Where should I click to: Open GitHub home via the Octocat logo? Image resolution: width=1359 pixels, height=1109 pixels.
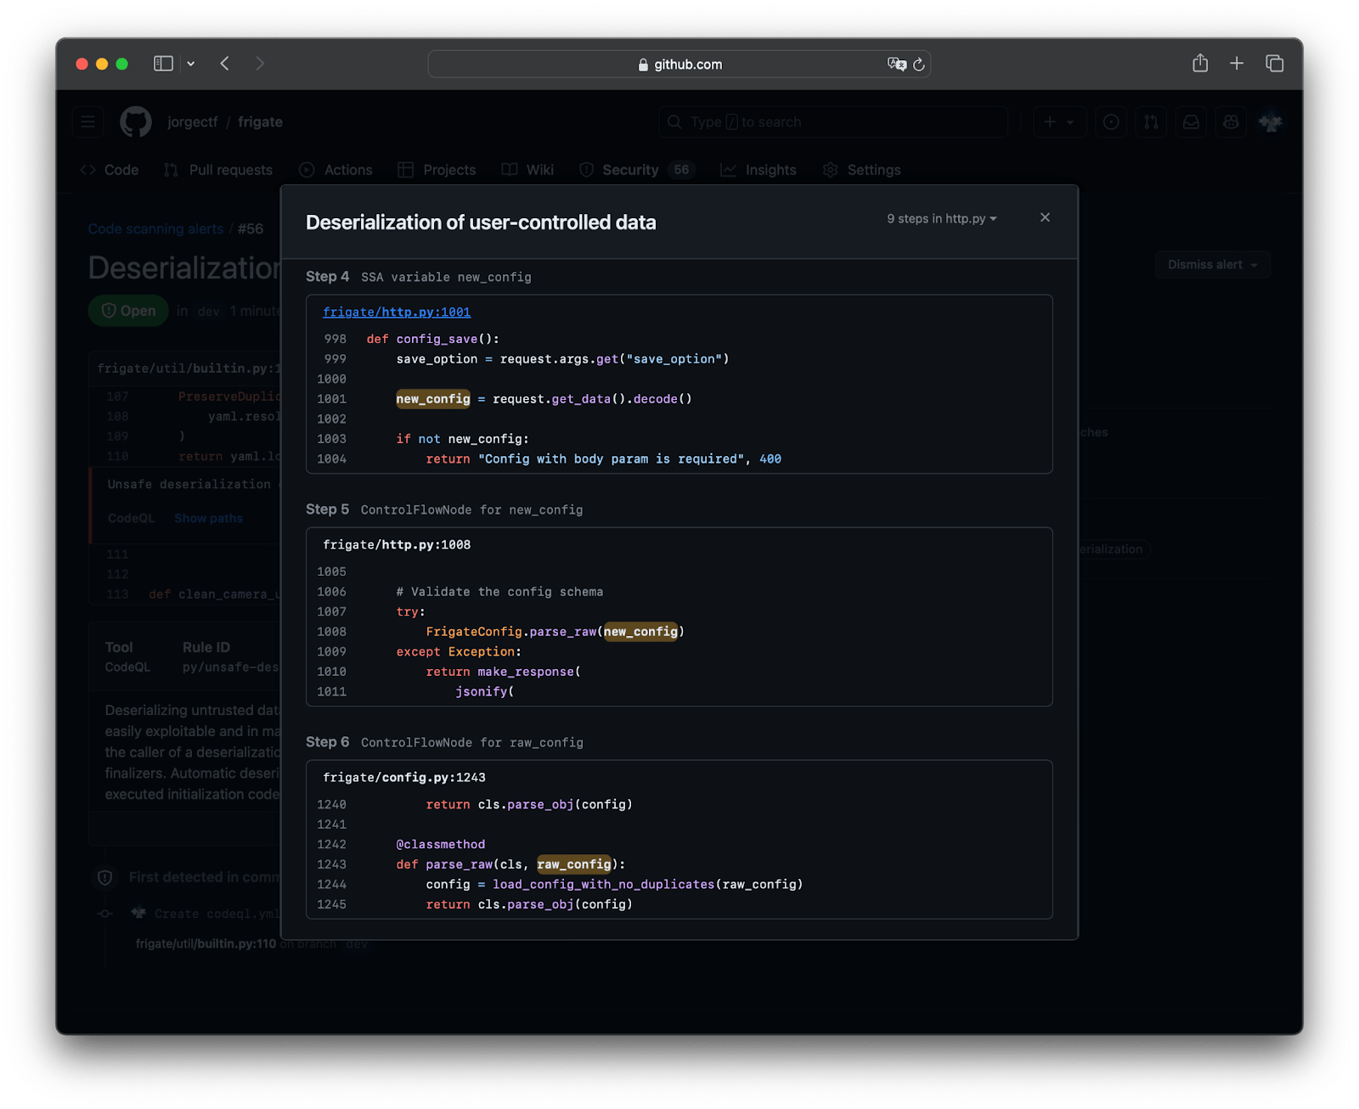[x=136, y=121]
